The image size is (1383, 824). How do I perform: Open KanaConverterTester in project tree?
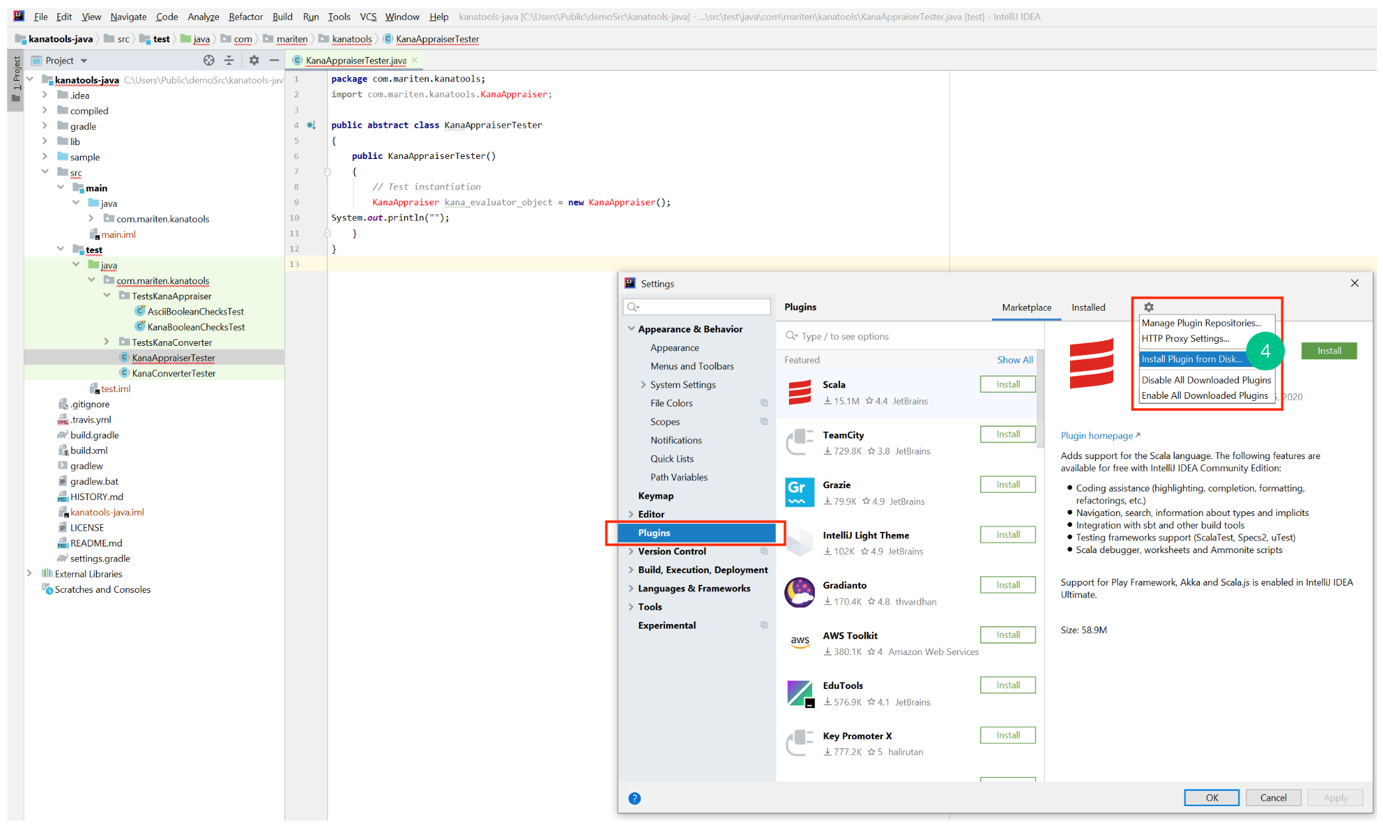pos(174,373)
